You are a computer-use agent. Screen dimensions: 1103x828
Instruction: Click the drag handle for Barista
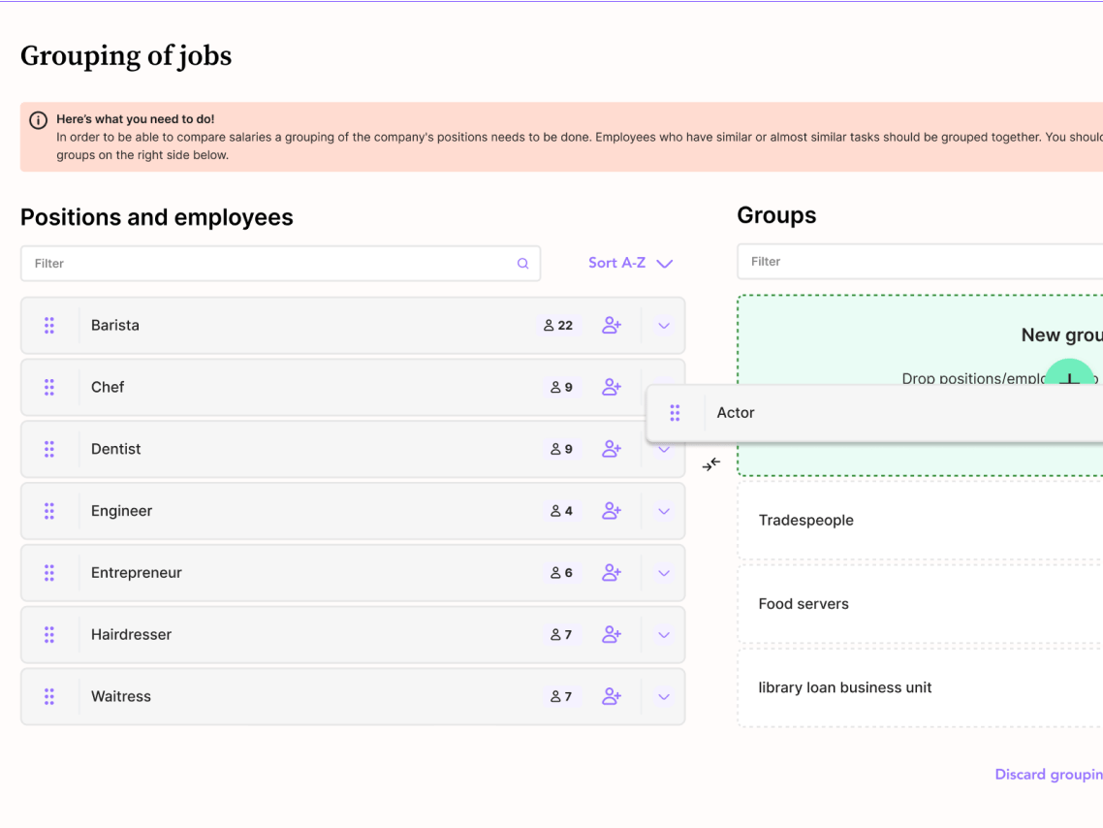[x=49, y=325]
